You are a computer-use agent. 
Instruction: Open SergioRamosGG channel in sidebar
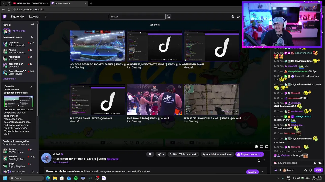18,73
